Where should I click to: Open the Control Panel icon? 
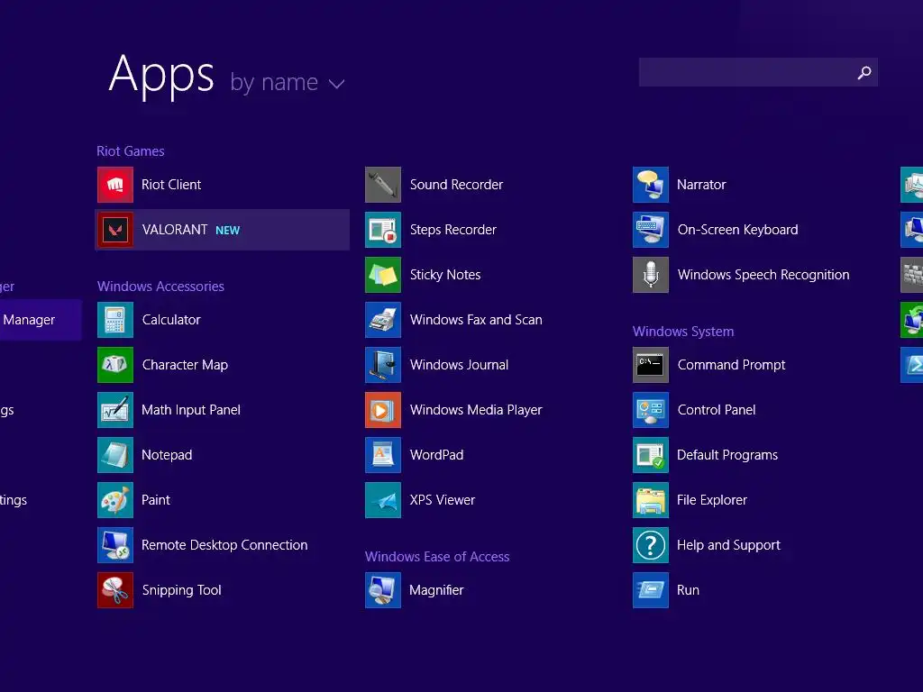[x=651, y=410]
